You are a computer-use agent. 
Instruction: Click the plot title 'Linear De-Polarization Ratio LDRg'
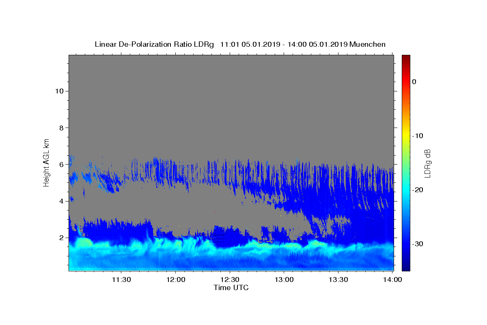(x=154, y=44)
